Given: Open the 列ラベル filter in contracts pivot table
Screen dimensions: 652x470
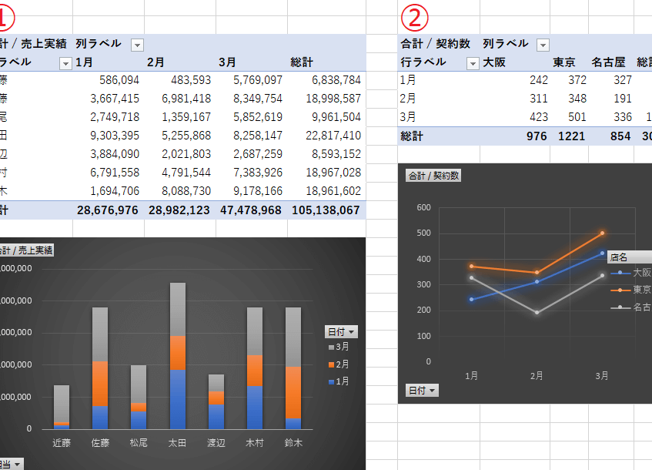Looking at the screenshot, I should coord(543,45).
